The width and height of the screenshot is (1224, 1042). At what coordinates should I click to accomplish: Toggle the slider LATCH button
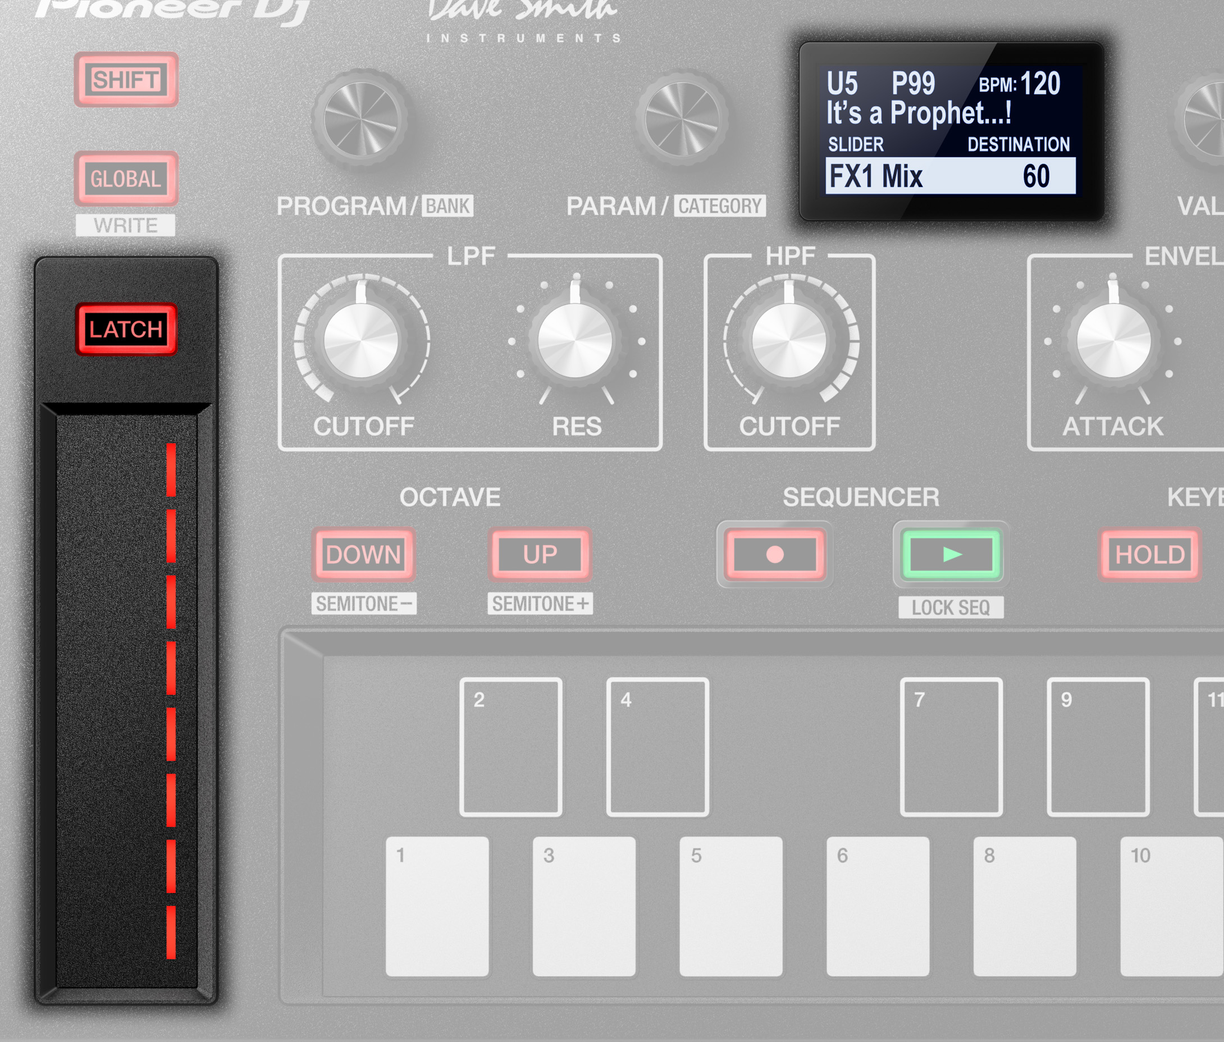pos(126,329)
